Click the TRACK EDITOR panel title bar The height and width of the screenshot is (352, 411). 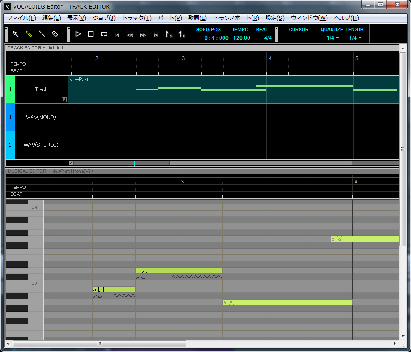[x=202, y=48]
